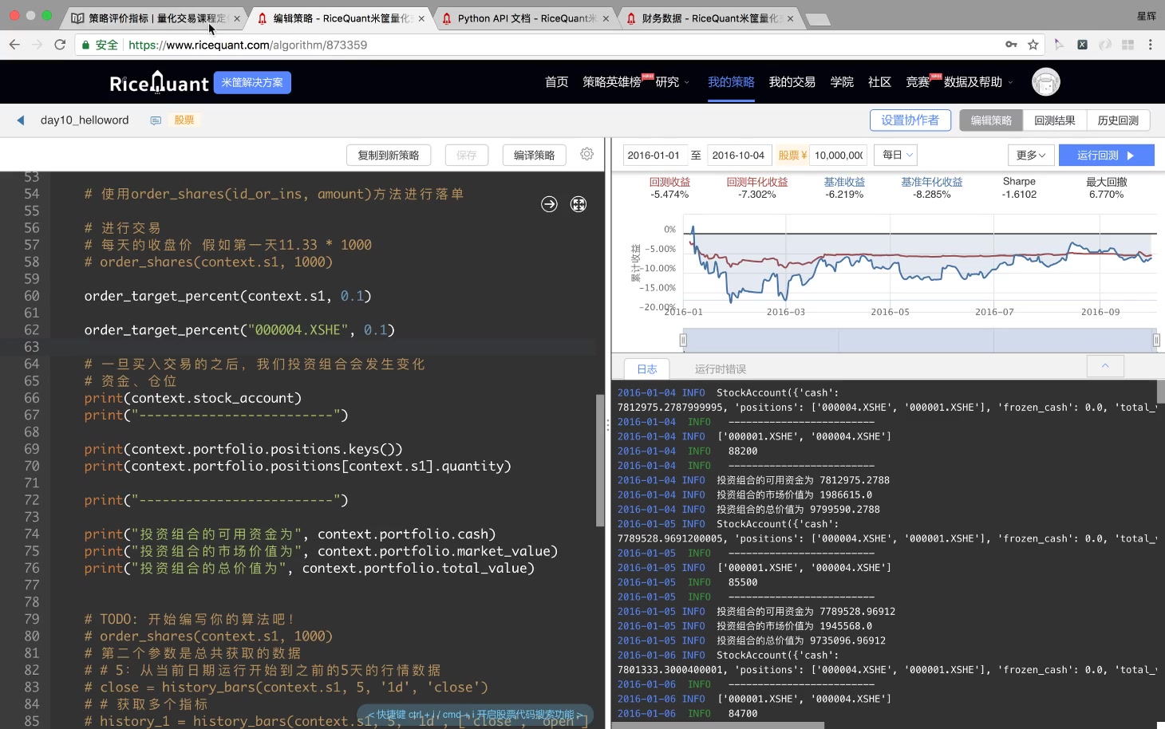Close the 财务数据 browser tab
1165x729 pixels.
coord(790,18)
